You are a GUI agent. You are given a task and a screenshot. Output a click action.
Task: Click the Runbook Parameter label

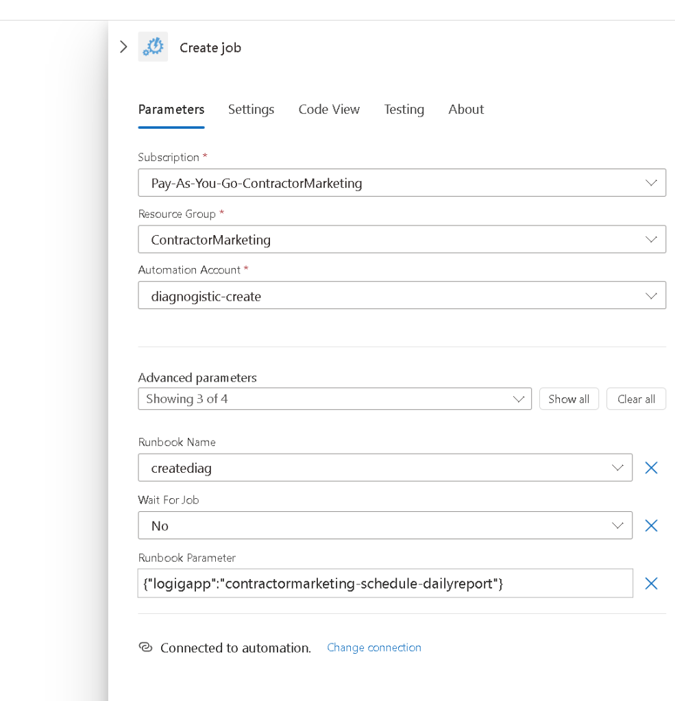(x=186, y=558)
